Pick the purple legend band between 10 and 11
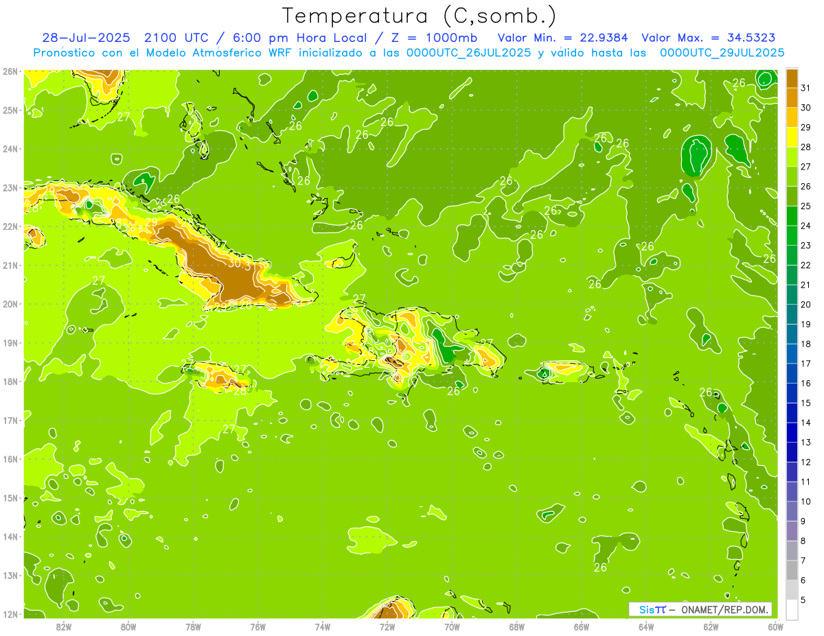 point(792,491)
